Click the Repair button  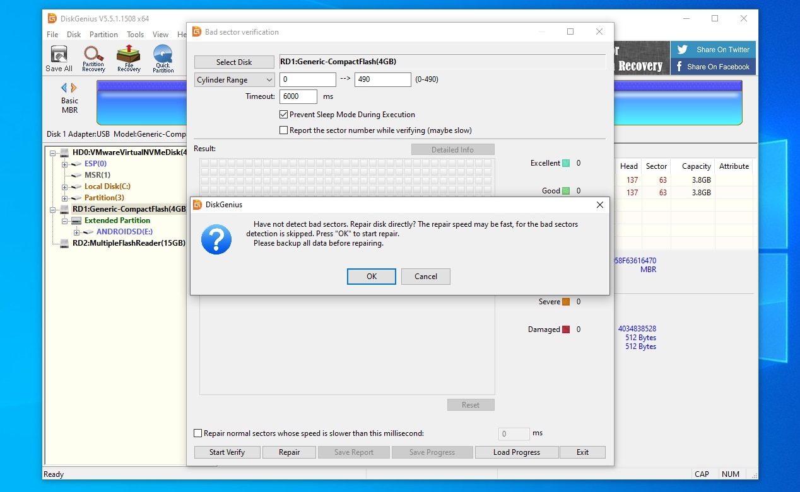tap(290, 452)
